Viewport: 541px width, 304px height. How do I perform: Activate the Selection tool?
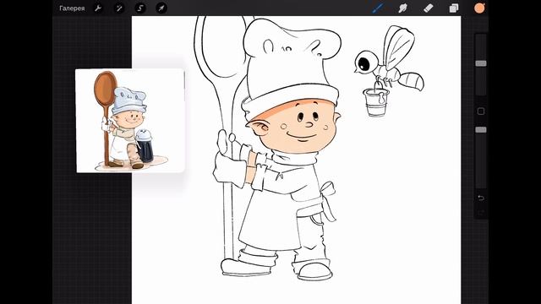coord(140,8)
